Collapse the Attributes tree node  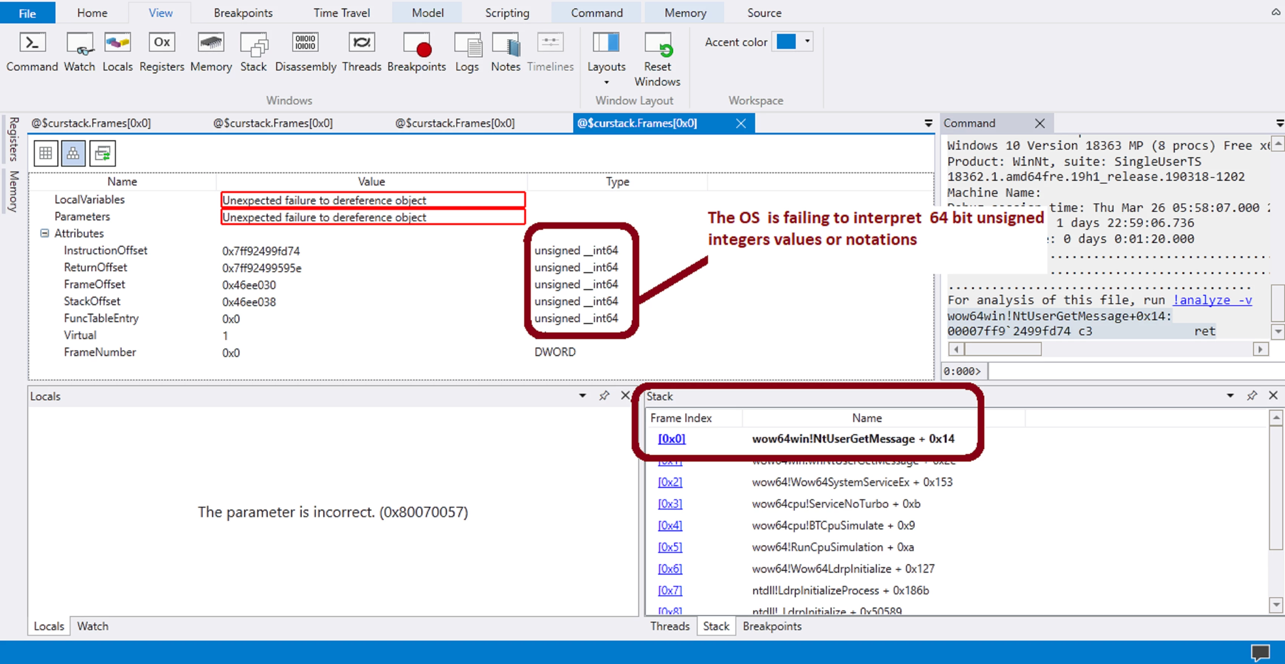click(x=45, y=233)
